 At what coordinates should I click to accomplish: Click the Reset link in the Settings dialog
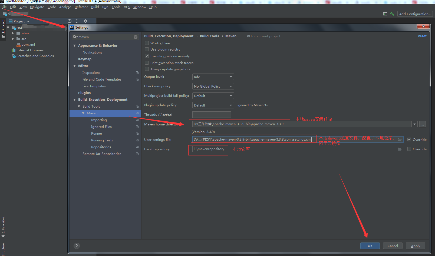pyautogui.click(x=422, y=36)
